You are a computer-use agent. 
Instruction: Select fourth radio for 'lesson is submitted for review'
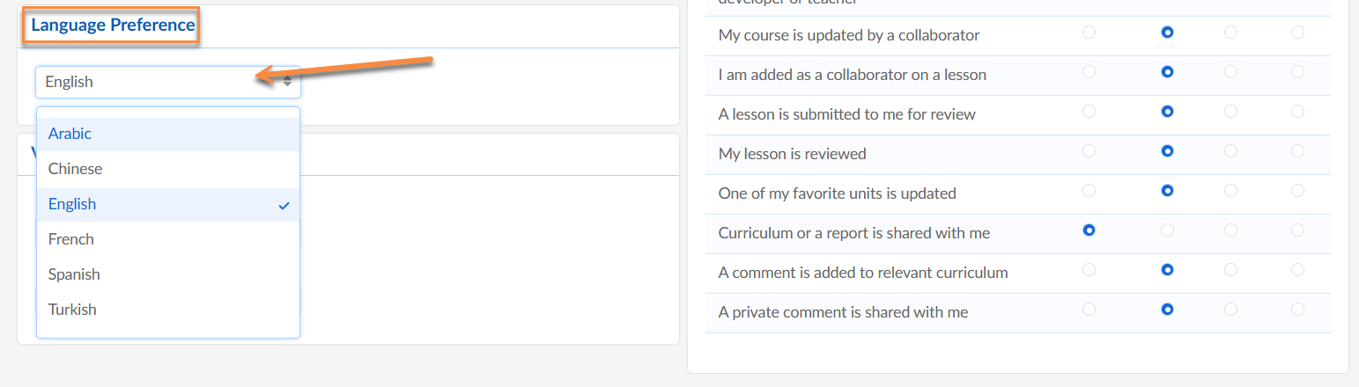pos(1297,112)
